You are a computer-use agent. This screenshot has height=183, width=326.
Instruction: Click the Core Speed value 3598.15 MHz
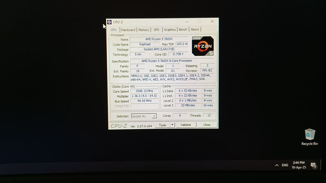coord(144,91)
